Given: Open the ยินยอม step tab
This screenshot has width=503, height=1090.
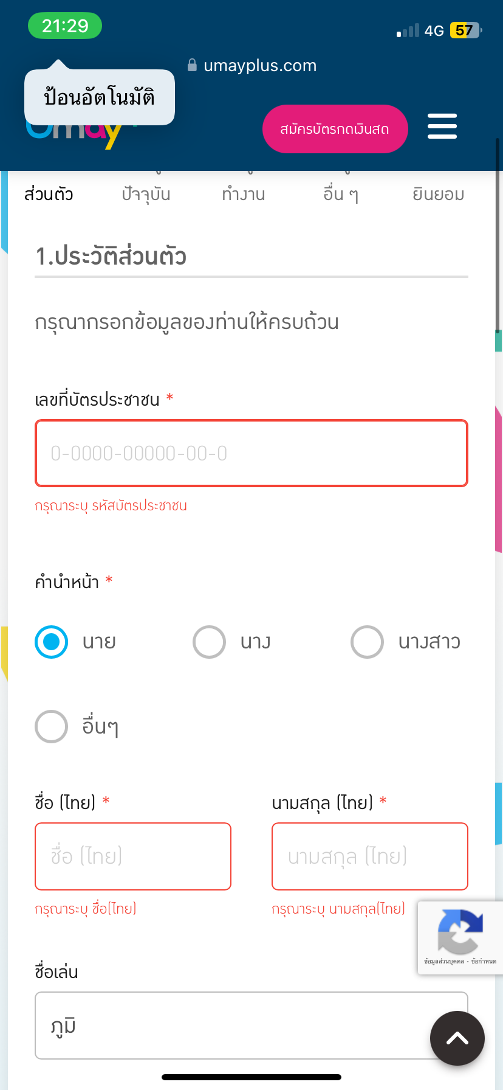Looking at the screenshot, I should click(x=438, y=194).
